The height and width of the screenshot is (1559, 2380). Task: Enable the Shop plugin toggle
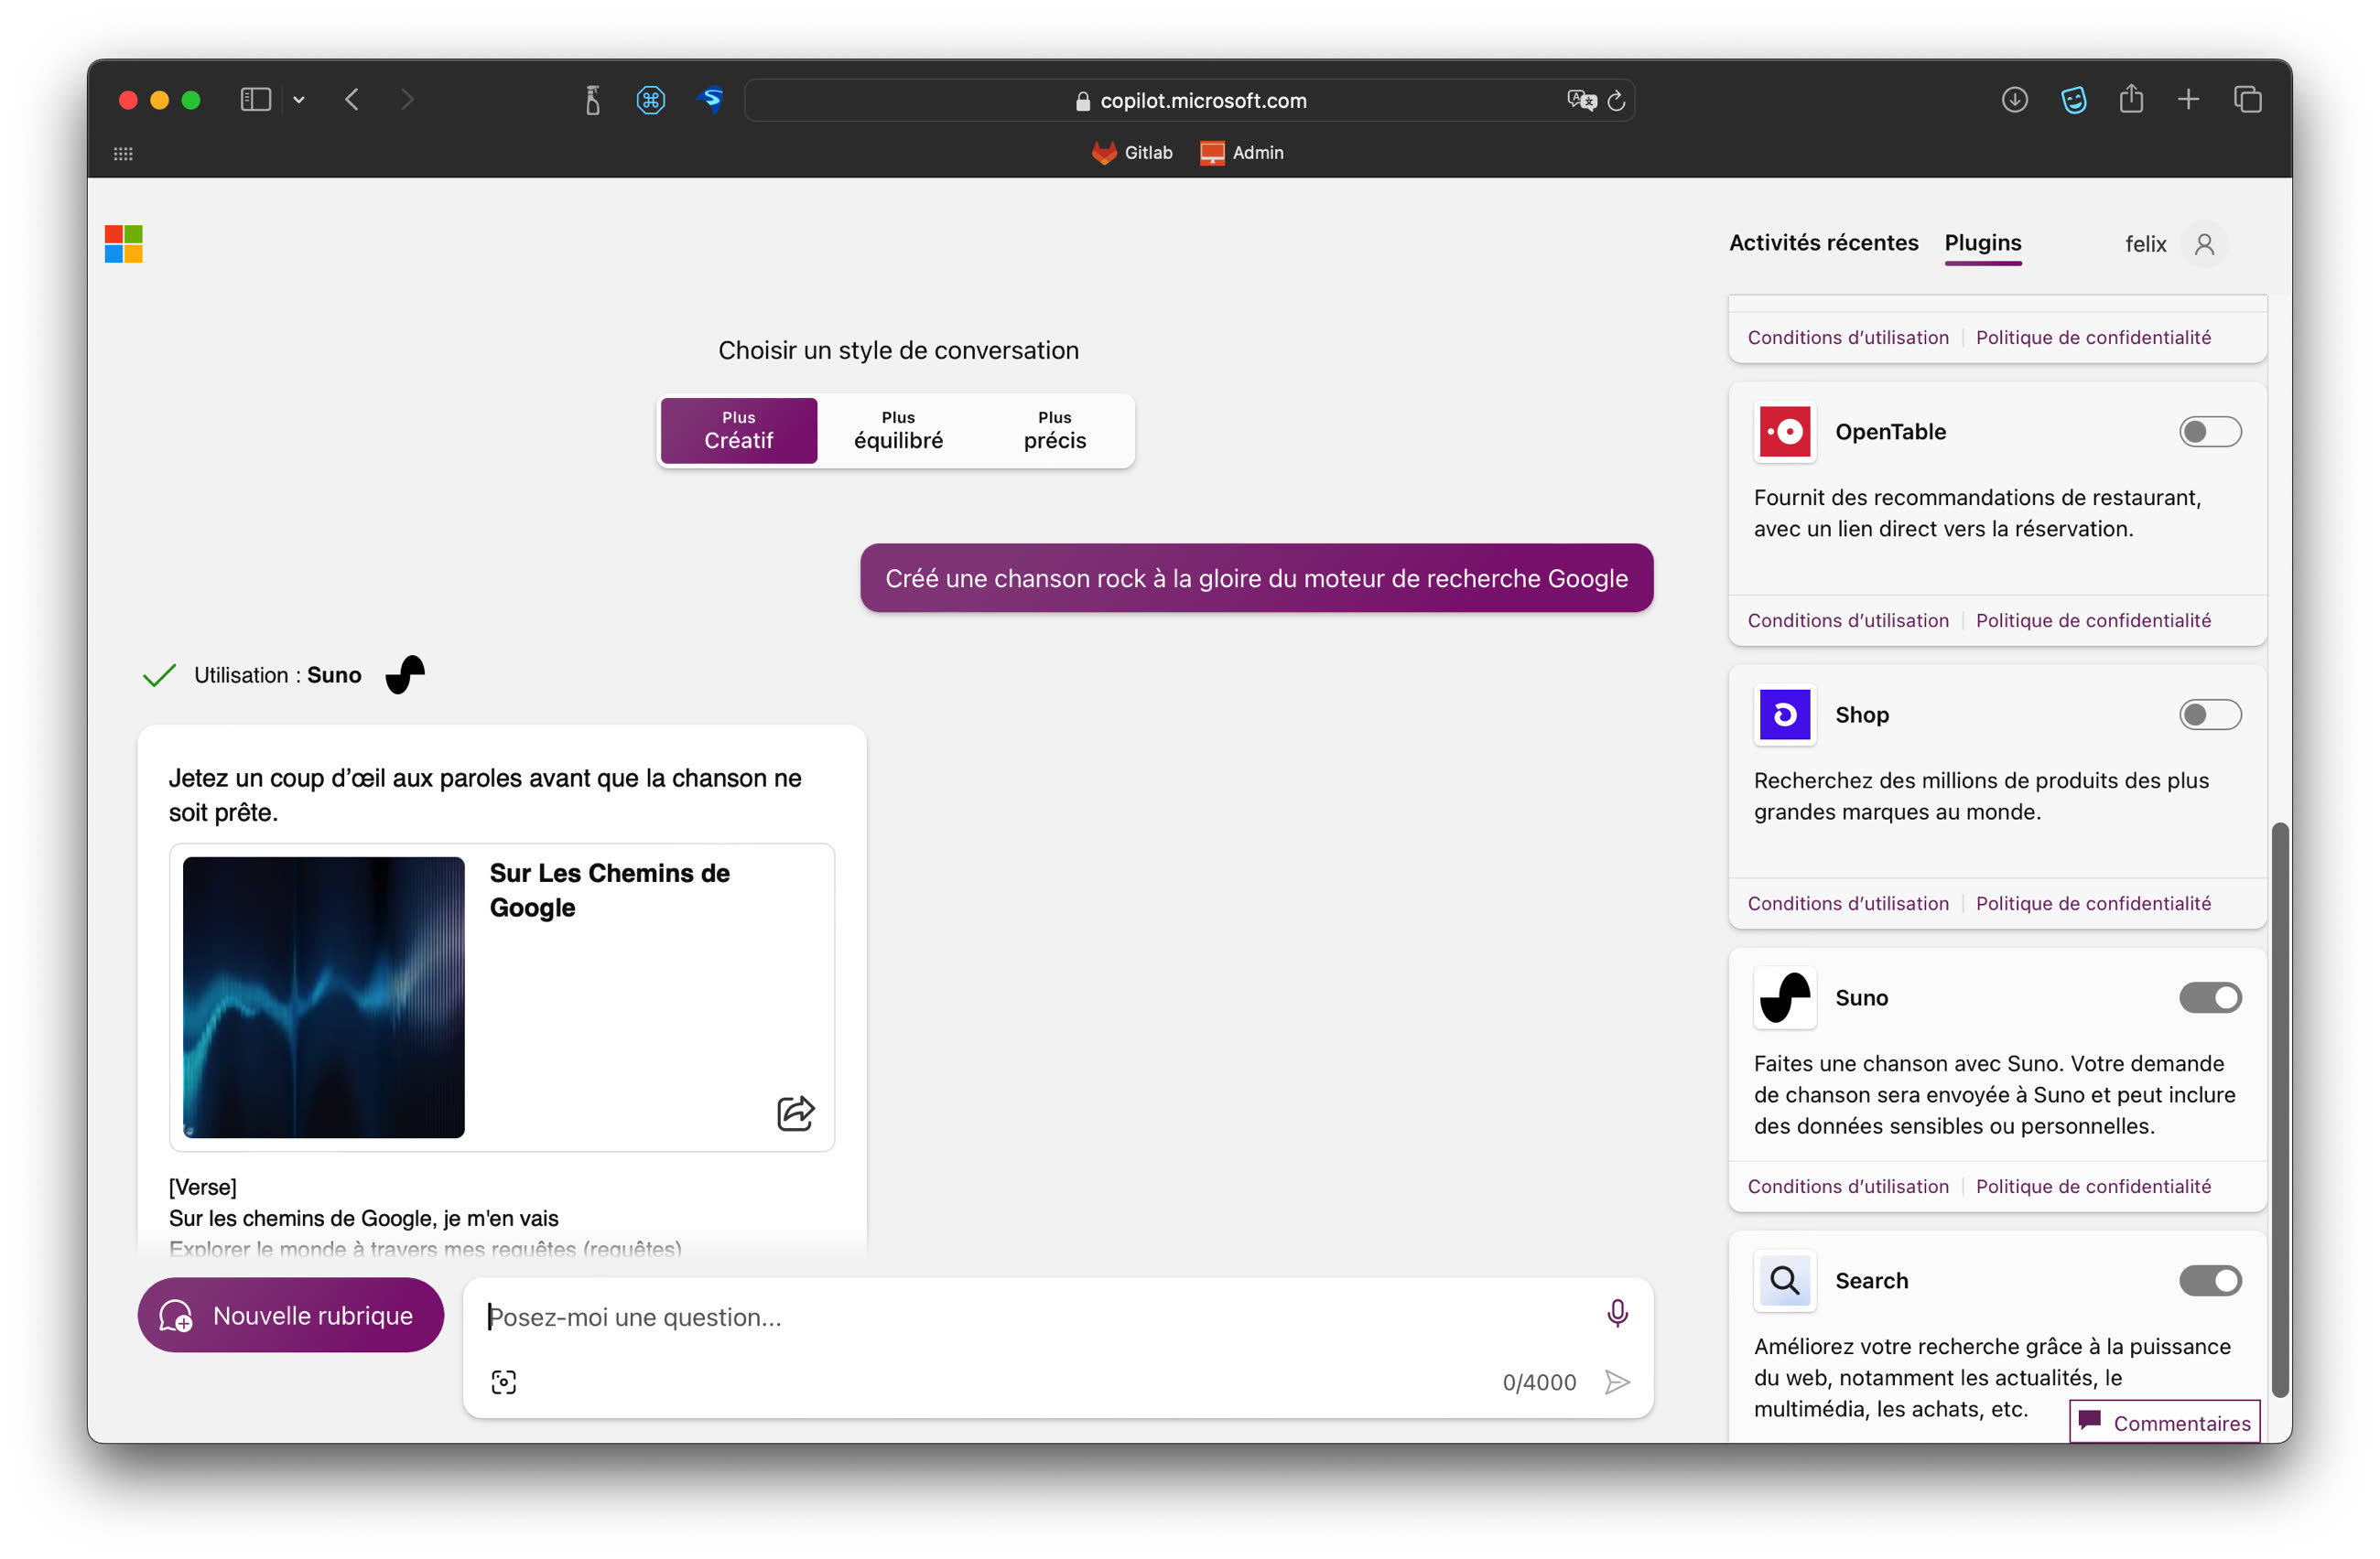click(x=2210, y=715)
